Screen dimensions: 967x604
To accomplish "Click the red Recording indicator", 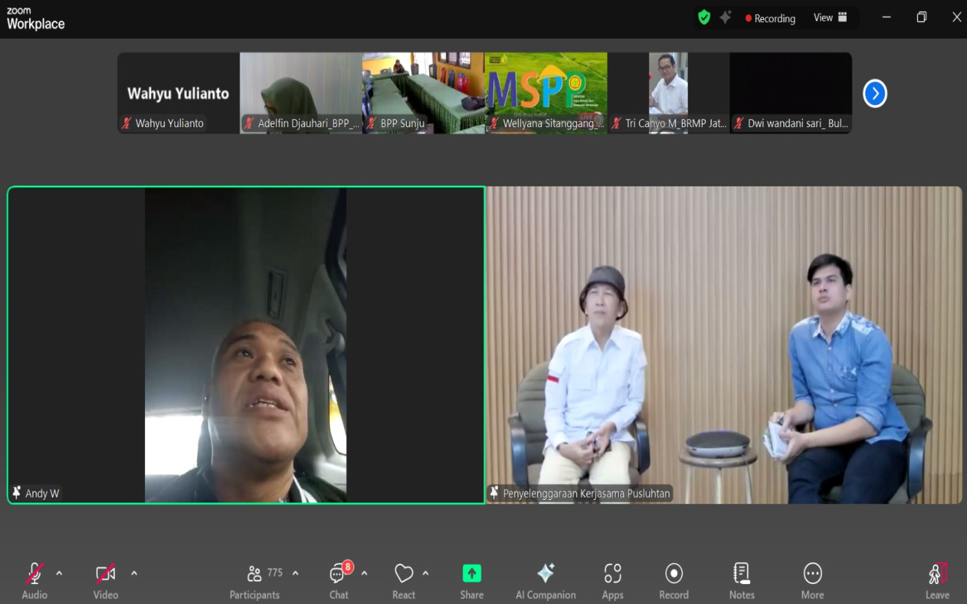I will [x=769, y=19].
